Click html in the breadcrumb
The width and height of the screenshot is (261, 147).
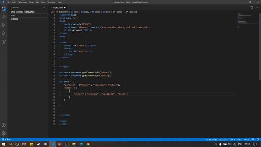76,12
